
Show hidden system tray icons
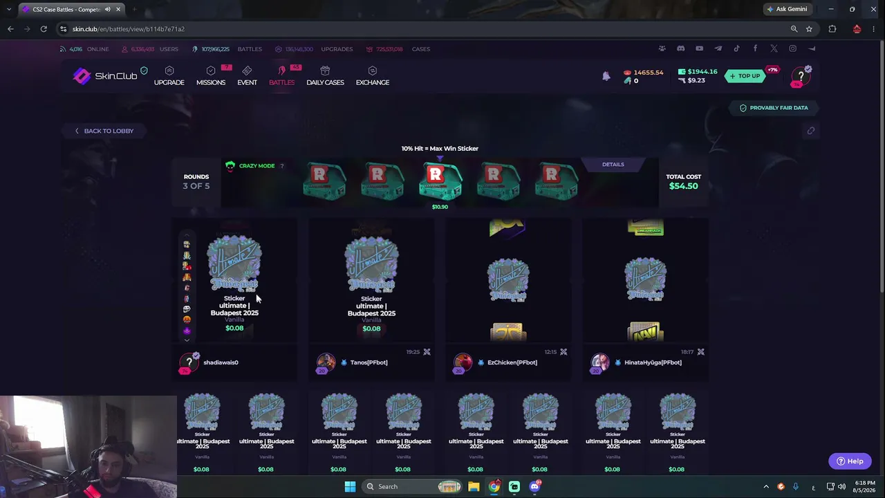coord(766,486)
